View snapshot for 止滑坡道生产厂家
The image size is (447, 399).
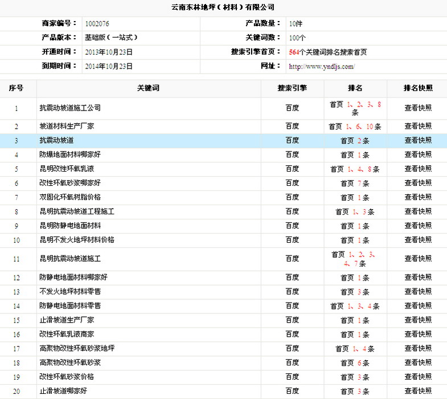click(x=418, y=320)
